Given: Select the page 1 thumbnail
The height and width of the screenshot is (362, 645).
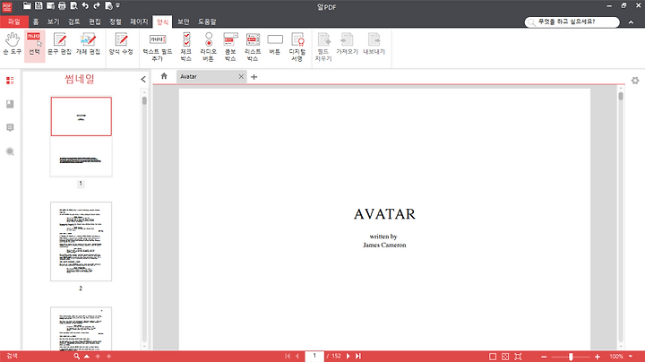Looking at the screenshot, I should 81,137.
